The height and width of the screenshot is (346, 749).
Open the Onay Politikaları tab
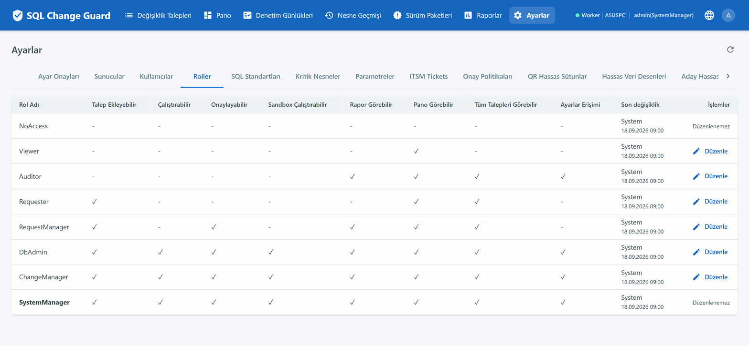tap(488, 76)
